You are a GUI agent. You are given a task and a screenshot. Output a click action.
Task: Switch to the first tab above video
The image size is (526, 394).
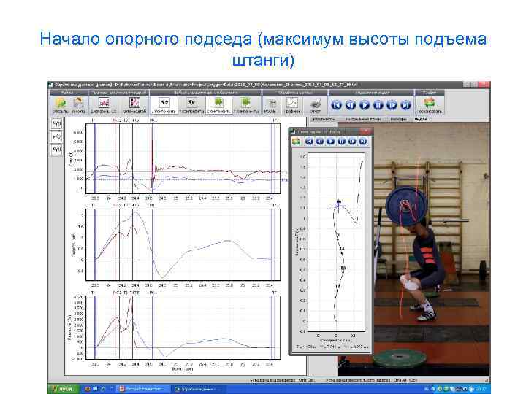[x=324, y=119]
